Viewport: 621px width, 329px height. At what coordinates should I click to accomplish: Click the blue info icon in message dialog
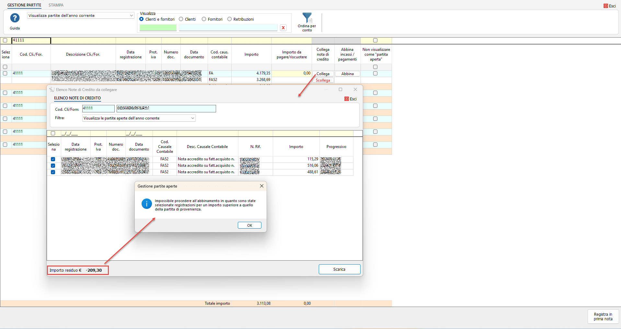pyautogui.click(x=146, y=204)
